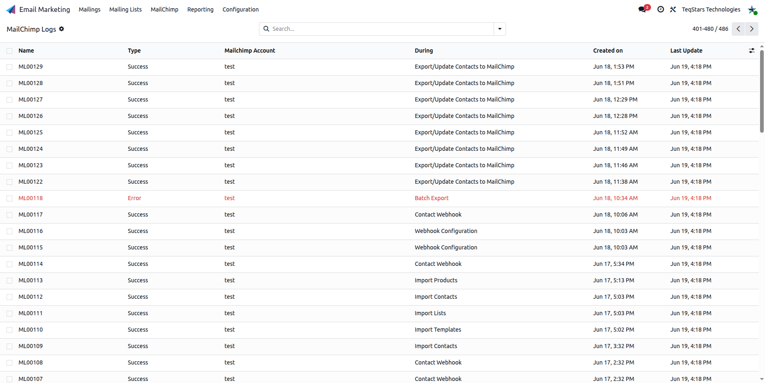The width and height of the screenshot is (765, 383).
Task: Click the Import Templates cell
Action: click(x=438, y=330)
